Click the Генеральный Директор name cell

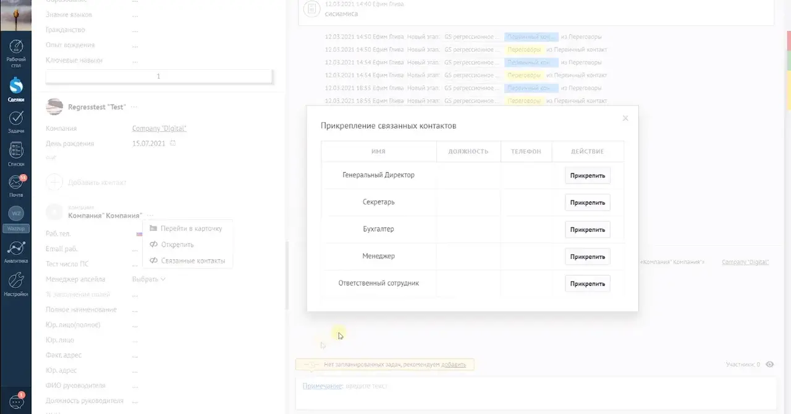tap(379, 175)
